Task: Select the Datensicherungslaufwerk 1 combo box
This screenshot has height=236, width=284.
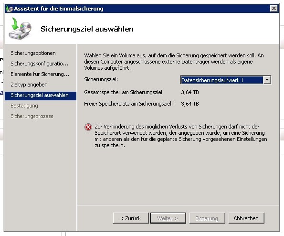Action: pos(226,80)
